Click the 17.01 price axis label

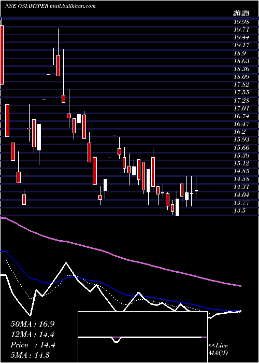pyautogui.click(x=241, y=108)
